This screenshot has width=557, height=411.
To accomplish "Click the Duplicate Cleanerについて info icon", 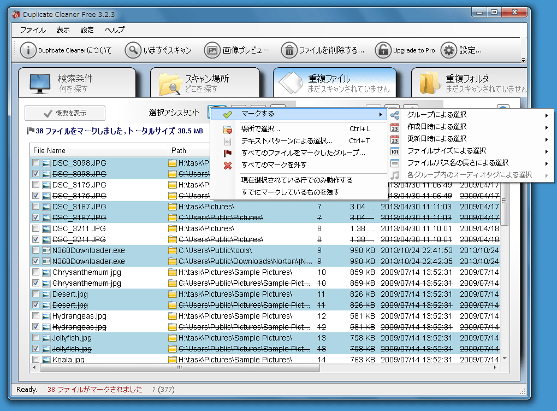I will pyautogui.click(x=28, y=50).
